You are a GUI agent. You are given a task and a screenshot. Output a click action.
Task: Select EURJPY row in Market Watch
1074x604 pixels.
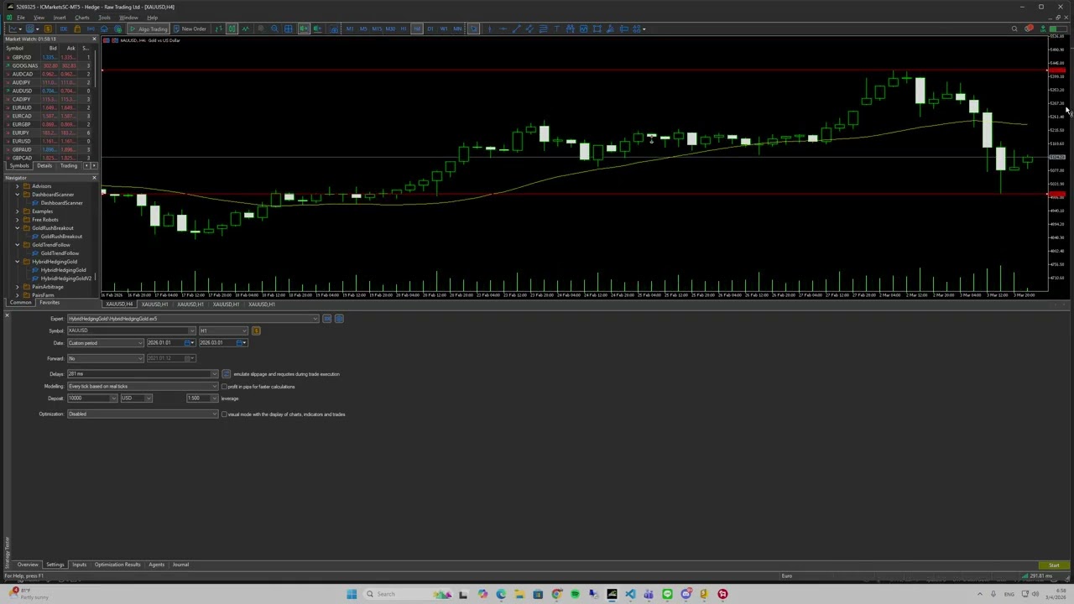[49, 133]
